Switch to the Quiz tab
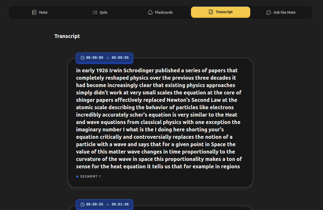 click(x=100, y=12)
